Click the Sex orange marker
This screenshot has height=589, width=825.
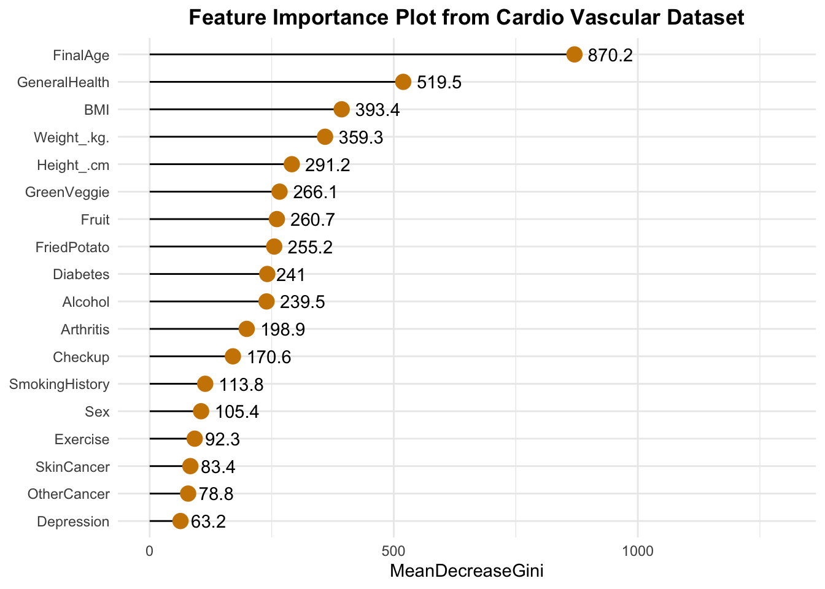point(201,411)
